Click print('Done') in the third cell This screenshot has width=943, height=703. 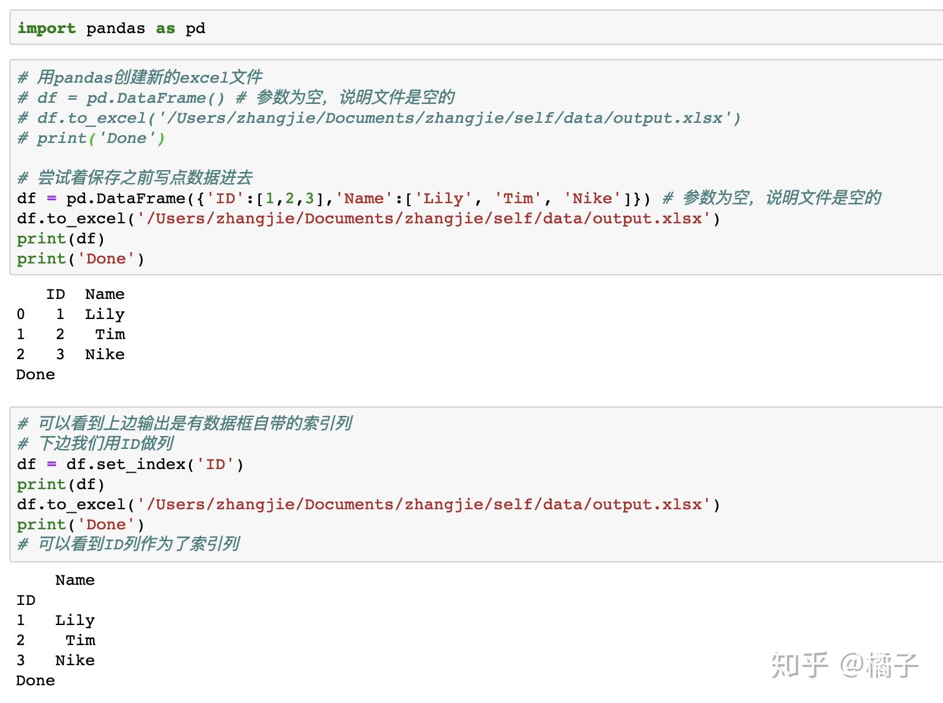(x=80, y=525)
